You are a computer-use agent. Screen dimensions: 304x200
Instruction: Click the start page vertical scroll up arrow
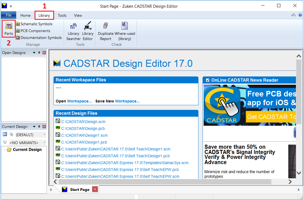[299, 56]
